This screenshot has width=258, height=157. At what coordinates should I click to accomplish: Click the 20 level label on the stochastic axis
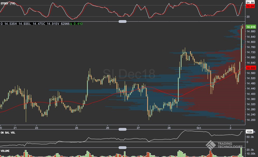click(x=248, y=16)
